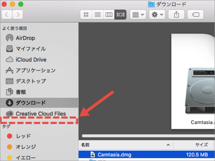Zoom the window with the green button
The image size is (215, 161).
coord(21,4)
